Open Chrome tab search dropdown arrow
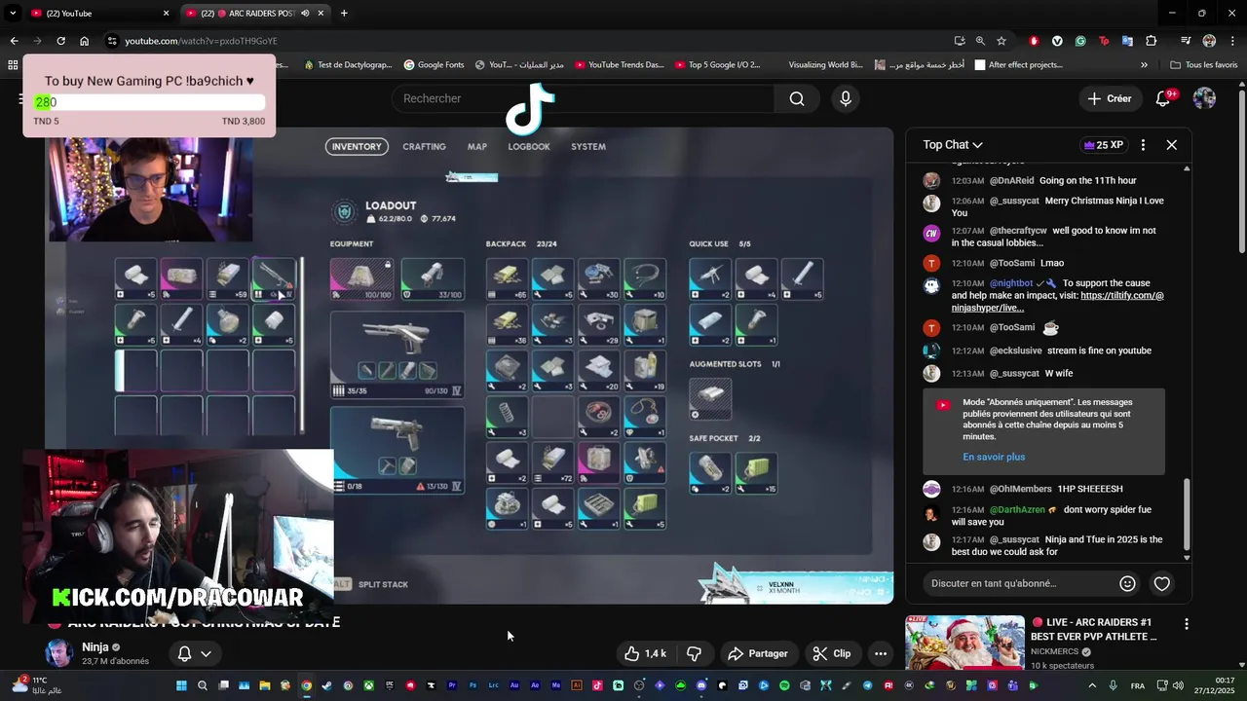The image size is (1247, 701). pyautogui.click(x=14, y=14)
